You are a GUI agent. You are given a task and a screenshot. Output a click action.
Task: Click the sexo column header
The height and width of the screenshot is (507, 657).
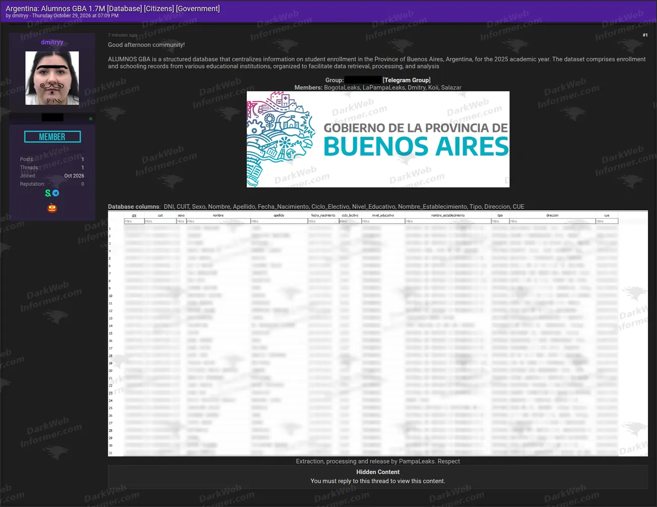pos(181,215)
